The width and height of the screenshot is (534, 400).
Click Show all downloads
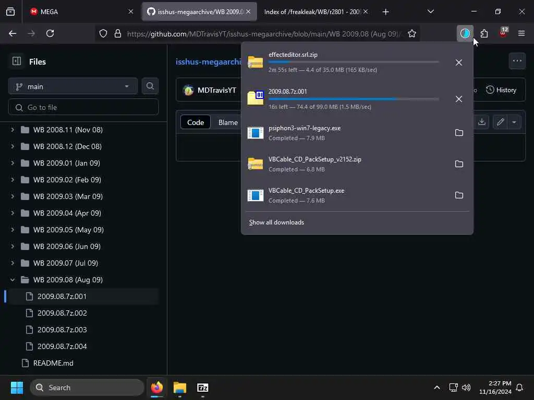point(276,222)
